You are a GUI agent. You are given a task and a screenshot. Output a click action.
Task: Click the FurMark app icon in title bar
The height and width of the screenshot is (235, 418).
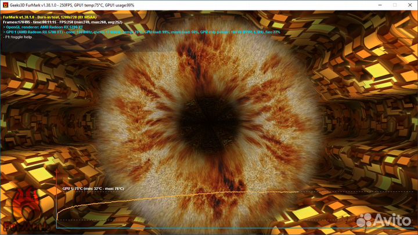[5, 4]
